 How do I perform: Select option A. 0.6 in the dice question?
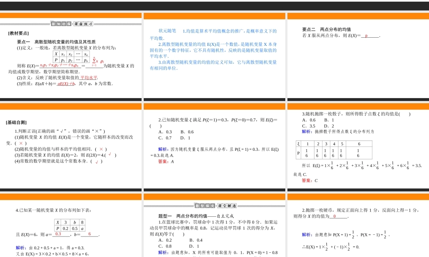(x=309, y=120)
